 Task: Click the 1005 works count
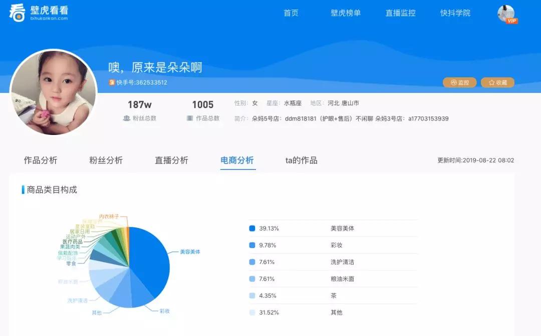[203, 104]
